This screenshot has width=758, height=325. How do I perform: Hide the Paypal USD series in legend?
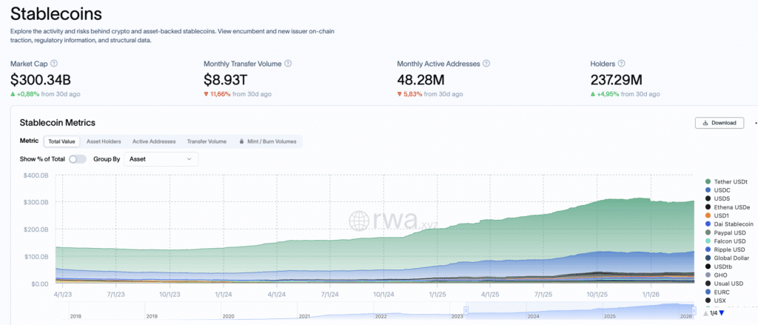pos(729,232)
